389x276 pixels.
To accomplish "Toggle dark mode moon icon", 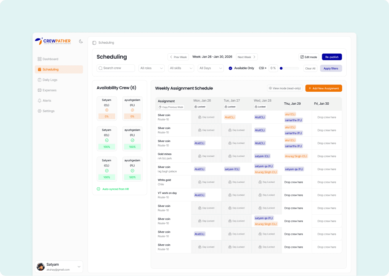I will coord(81,41).
